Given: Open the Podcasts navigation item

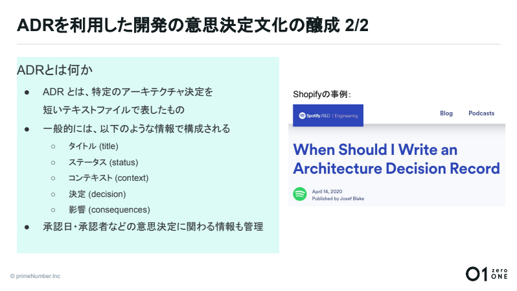Looking at the screenshot, I should [x=481, y=113].
